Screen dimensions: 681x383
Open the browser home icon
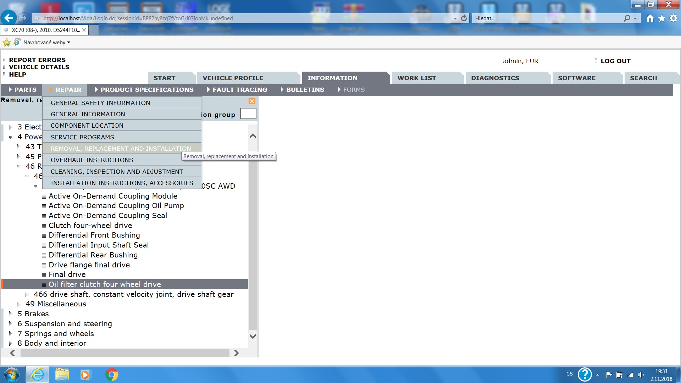(x=650, y=18)
